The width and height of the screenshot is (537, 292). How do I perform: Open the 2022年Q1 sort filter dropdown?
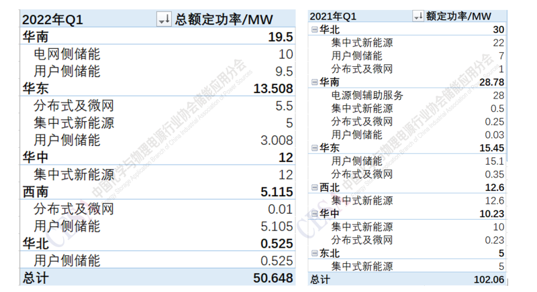pos(163,20)
